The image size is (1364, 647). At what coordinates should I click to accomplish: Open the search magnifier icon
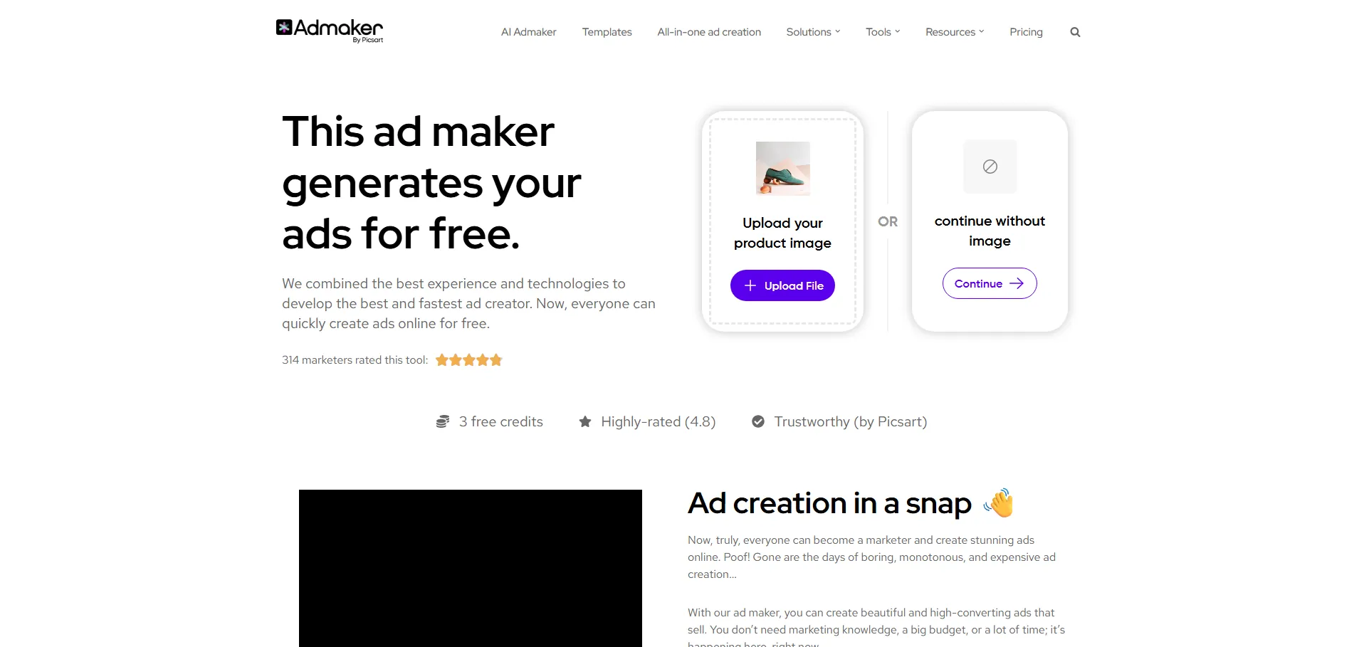pyautogui.click(x=1075, y=32)
